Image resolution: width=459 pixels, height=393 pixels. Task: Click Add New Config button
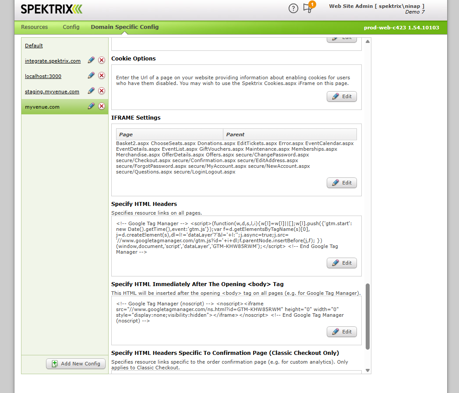[76, 364]
